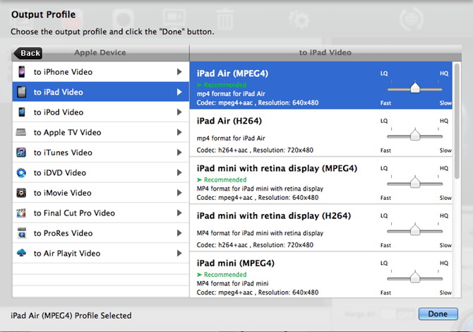Click the iMovie star icon

click(21, 193)
